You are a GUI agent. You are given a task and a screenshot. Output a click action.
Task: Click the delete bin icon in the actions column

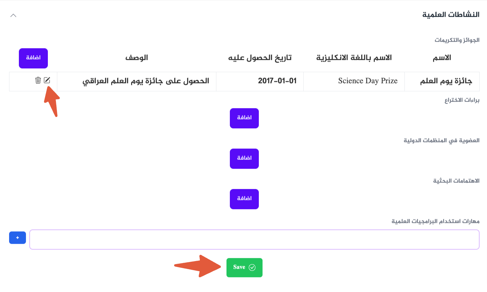tap(38, 80)
